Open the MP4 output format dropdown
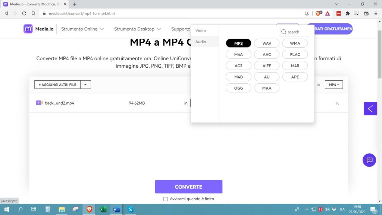Viewport: 382px width, 215px height. (x=334, y=84)
